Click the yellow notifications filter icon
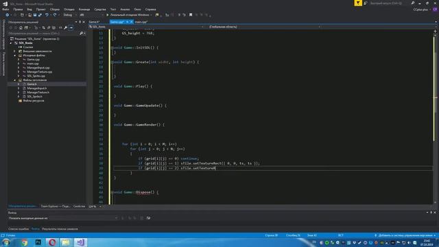Viewport: 439px width, 247px height. click(358, 3)
